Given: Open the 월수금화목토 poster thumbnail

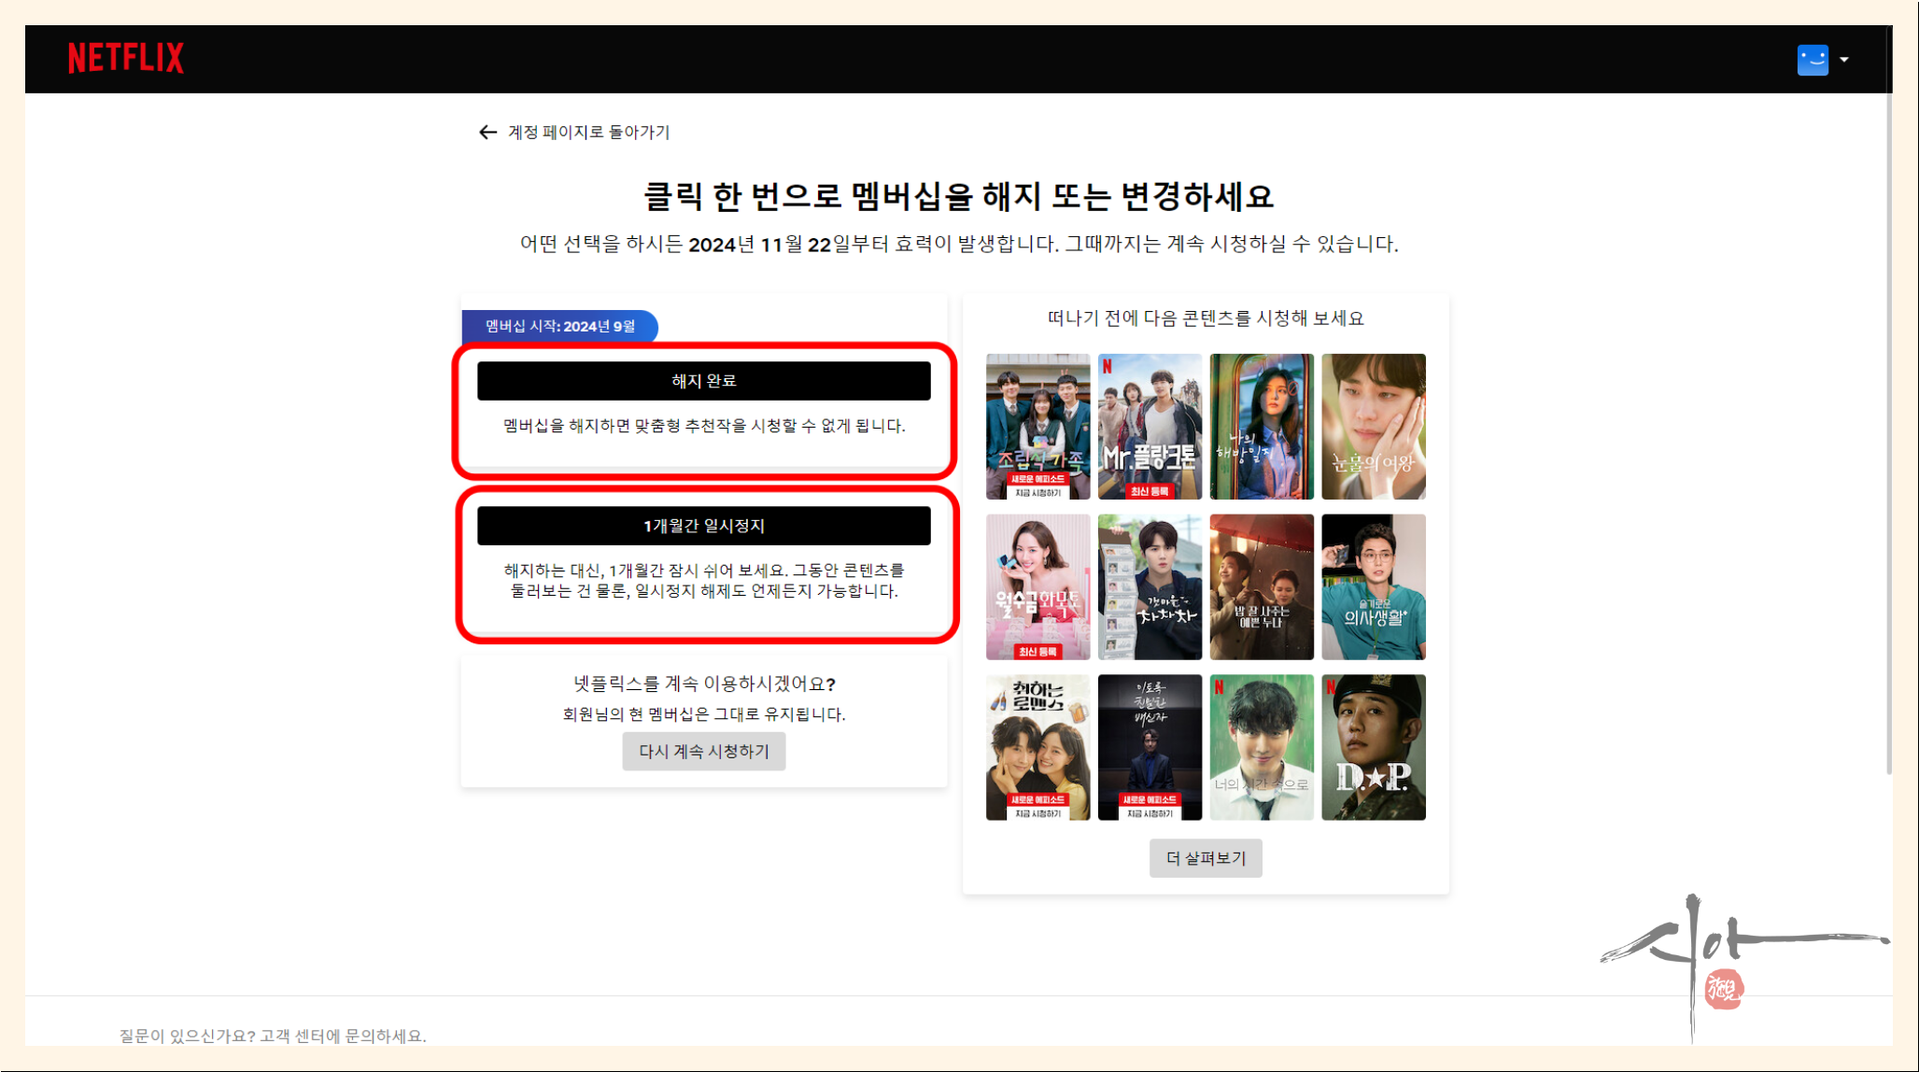Looking at the screenshot, I should tap(1037, 586).
